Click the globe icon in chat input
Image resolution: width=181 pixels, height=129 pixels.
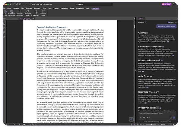point(144,118)
